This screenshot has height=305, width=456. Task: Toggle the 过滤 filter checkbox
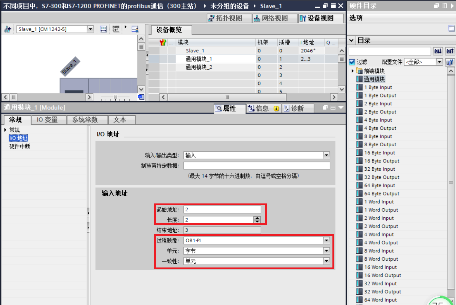click(x=352, y=62)
